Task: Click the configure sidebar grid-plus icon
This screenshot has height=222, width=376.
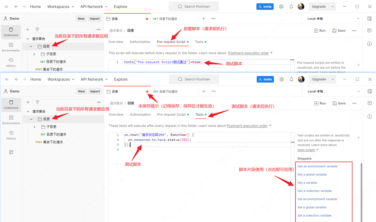Action: coord(11,152)
